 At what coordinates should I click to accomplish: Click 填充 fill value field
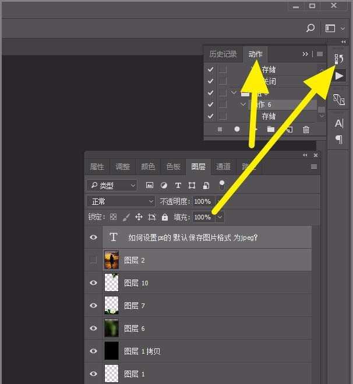click(x=204, y=217)
